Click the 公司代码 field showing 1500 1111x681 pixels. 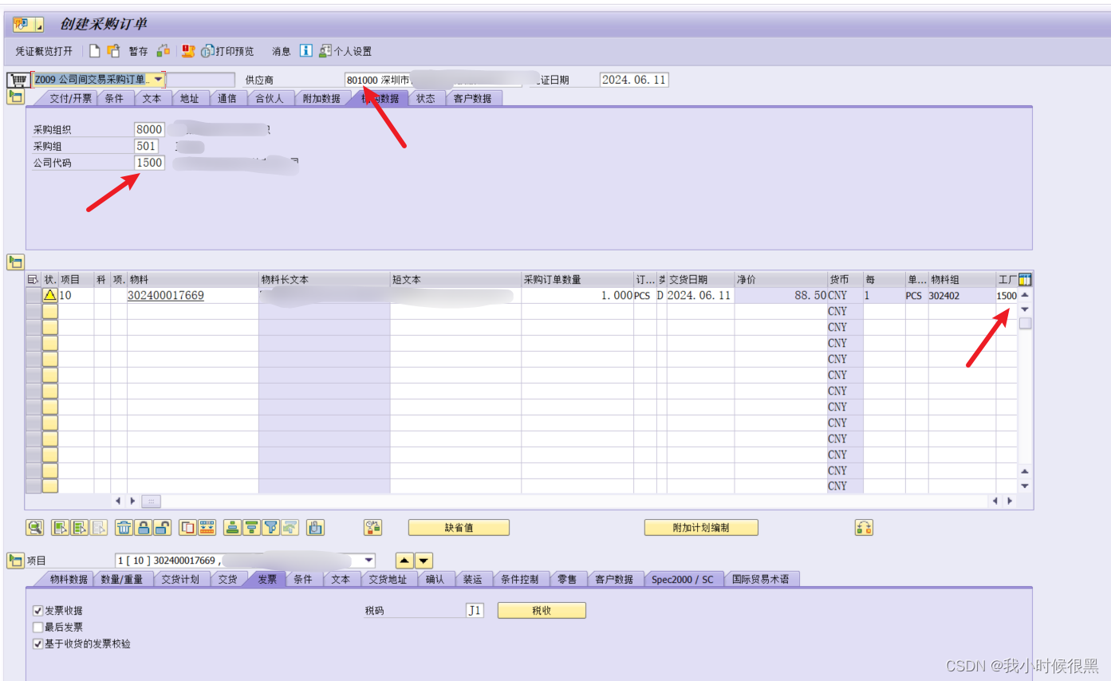(149, 163)
